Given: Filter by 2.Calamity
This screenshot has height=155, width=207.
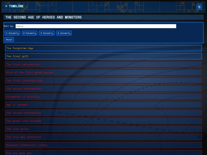Looking at the screenshot, I should pyautogui.click(x=30, y=33).
